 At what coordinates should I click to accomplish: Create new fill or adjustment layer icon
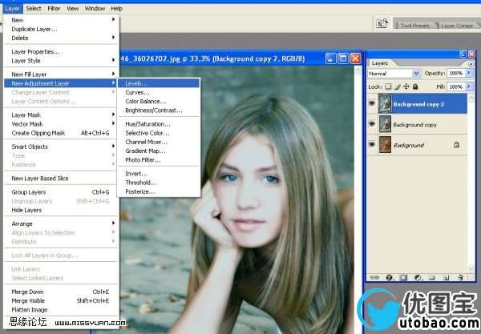pos(418,277)
